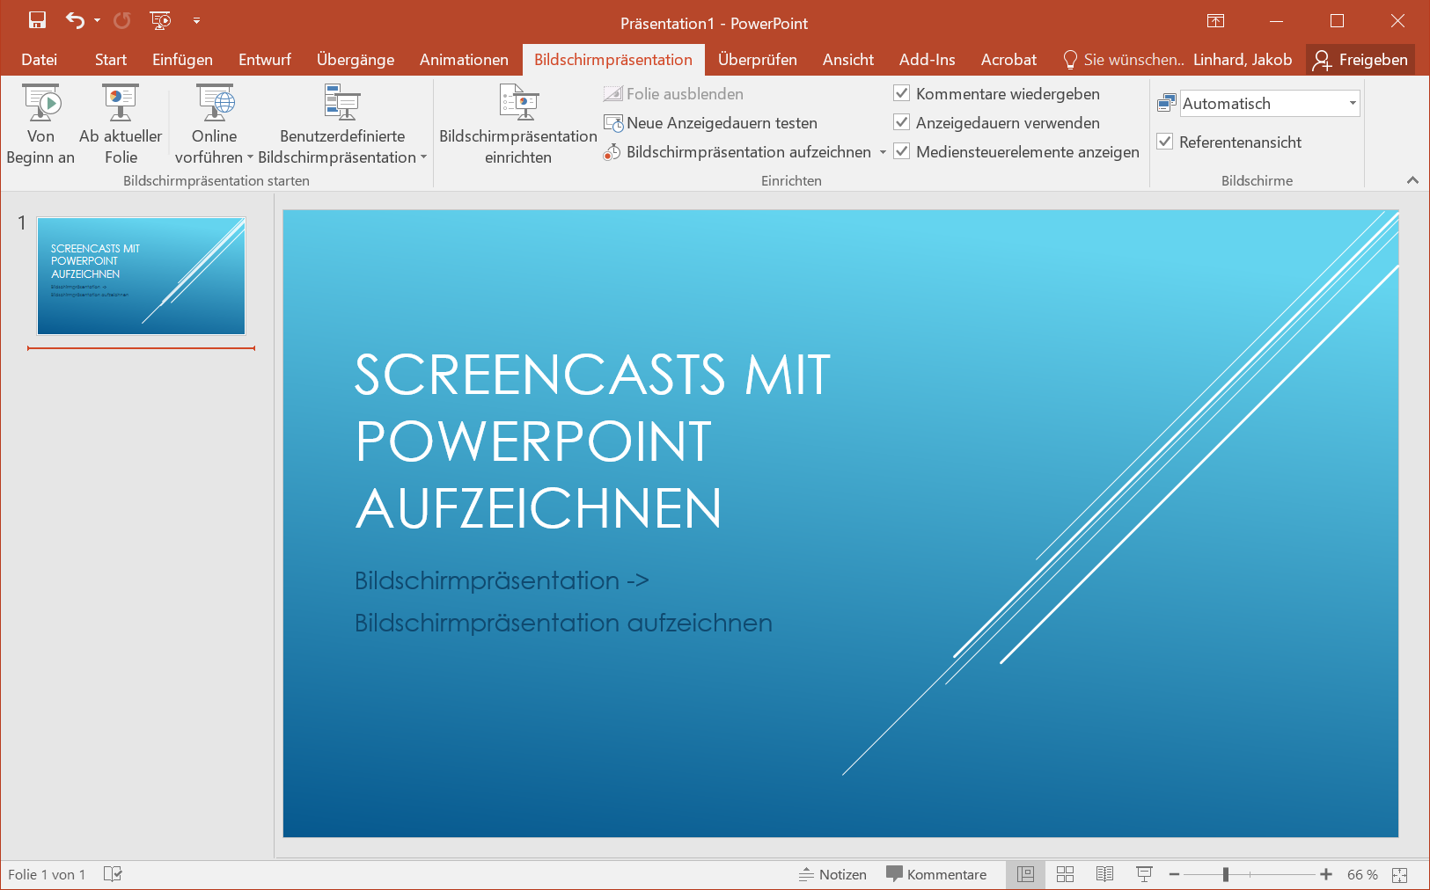Click the 66 % zoom level
The height and width of the screenshot is (890, 1430).
tap(1362, 874)
